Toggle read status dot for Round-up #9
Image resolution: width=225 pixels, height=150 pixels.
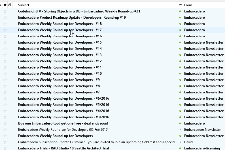pos(180,80)
